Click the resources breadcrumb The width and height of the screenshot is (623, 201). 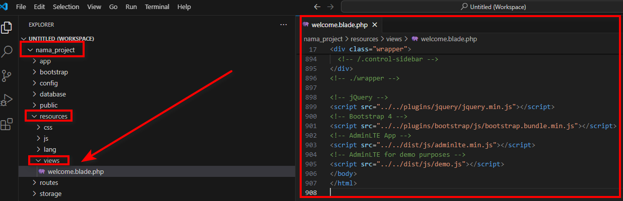click(364, 39)
